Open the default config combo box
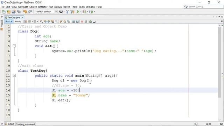The width and height of the screenshot is (224, 126). pos(46,12)
